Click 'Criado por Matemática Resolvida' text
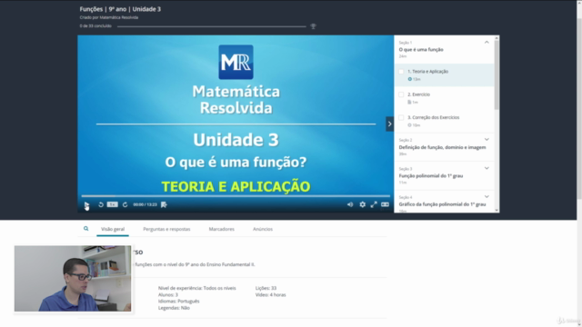The width and height of the screenshot is (582, 327). [x=109, y=17]
